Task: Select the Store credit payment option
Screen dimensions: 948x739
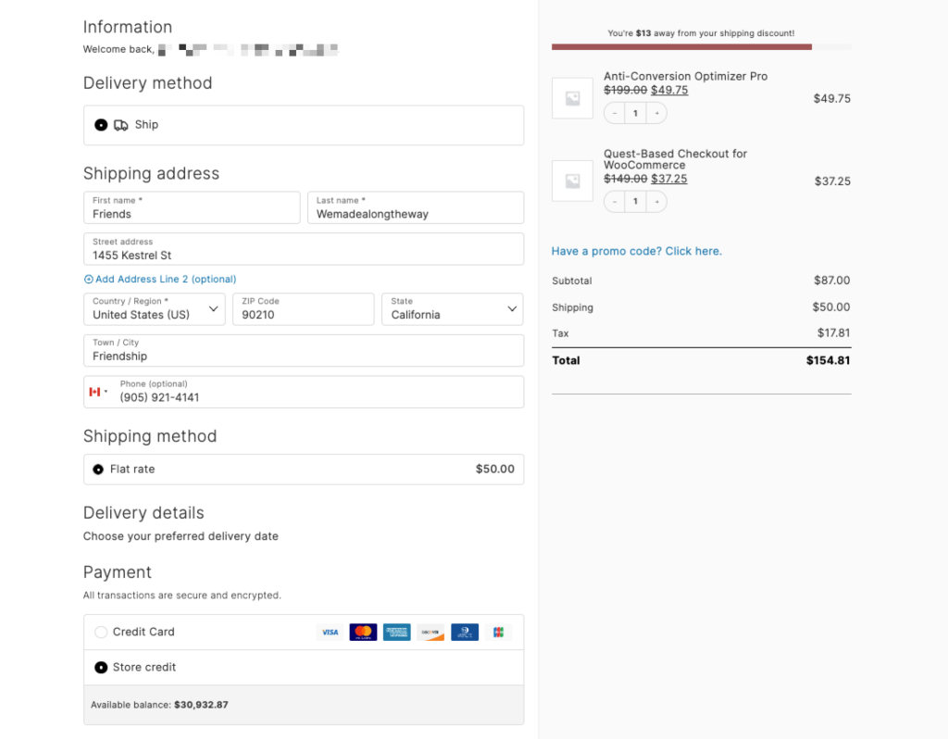Action: click(x=101, y=667)
